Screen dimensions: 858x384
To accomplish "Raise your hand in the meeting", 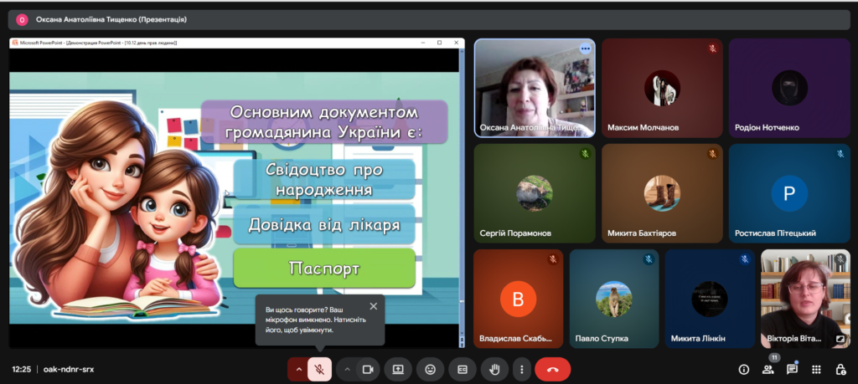I will click(494, 369).
